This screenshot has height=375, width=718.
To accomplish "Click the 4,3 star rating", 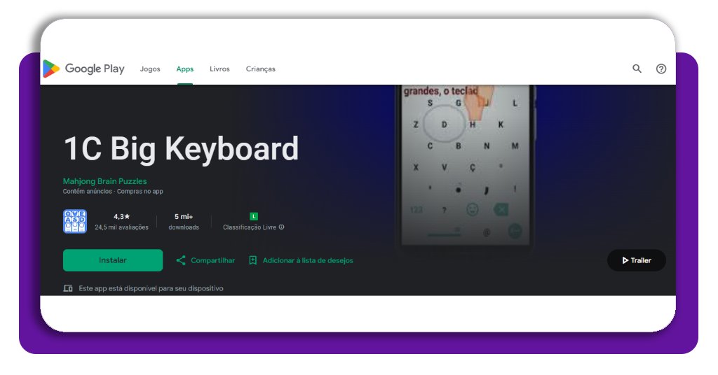I will 122,216.
